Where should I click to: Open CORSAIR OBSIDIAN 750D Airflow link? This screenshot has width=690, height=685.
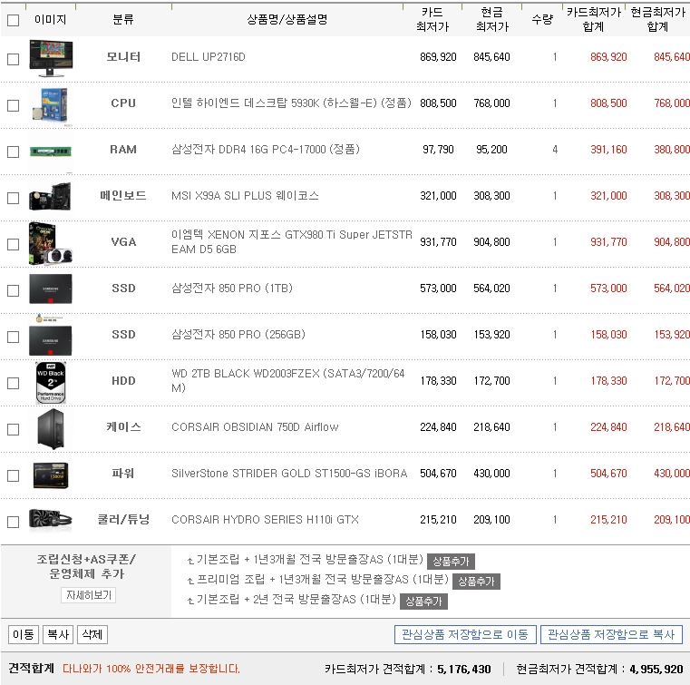[x=255, y=427]
